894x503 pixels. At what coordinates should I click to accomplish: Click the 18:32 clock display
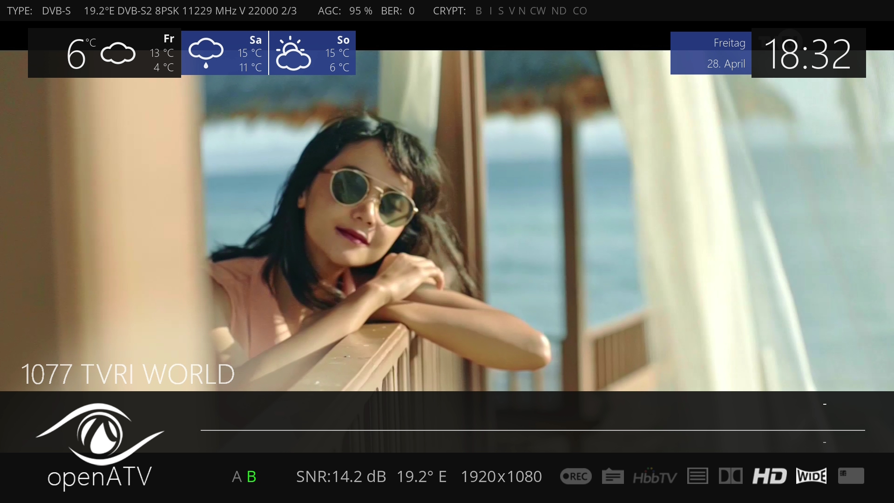click(808, 54)
